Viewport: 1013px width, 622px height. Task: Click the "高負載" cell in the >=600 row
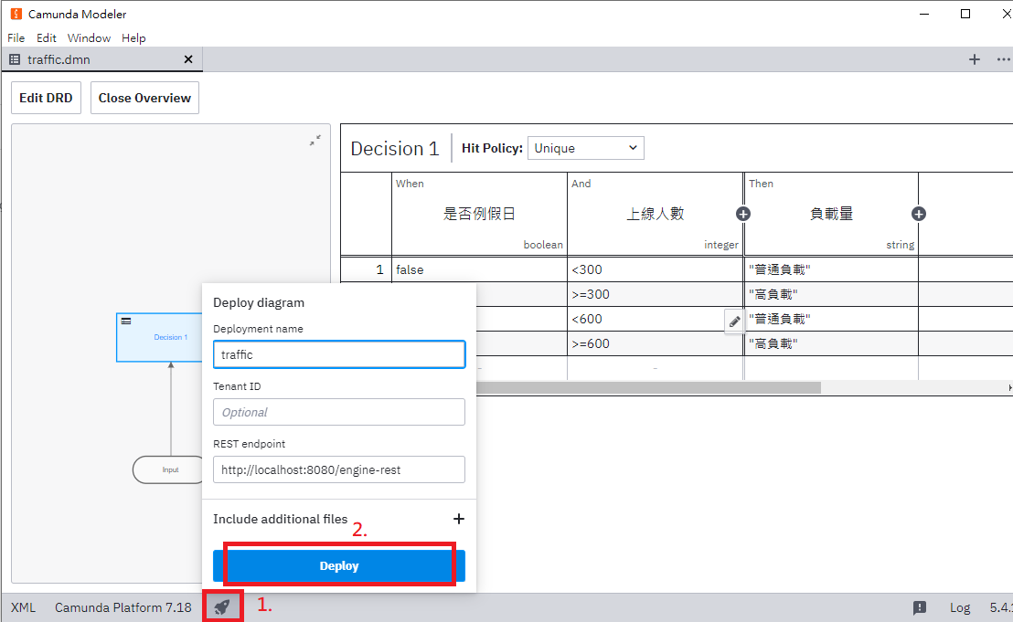coord(831,343)
